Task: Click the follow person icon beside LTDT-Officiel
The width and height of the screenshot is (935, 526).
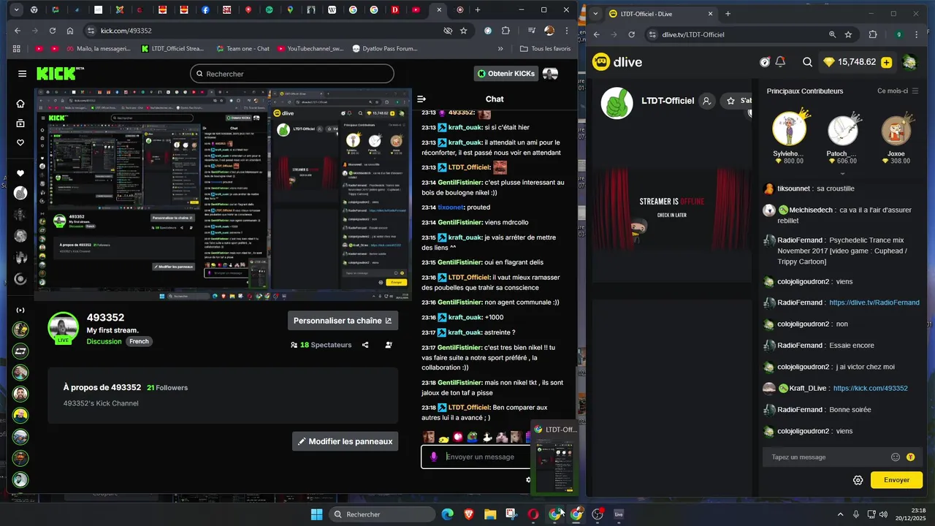Action: click(x=706, y=101)
